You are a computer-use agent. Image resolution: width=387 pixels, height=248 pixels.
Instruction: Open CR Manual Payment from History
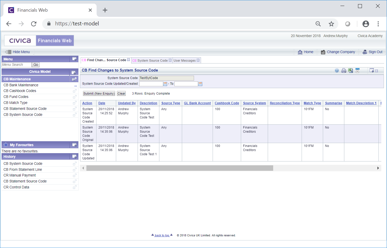pyautogui.click(x=20, y=175)
